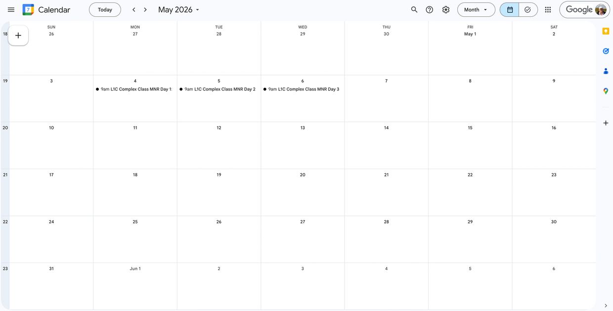Open the main menu hamburger icon

[11, 10]
